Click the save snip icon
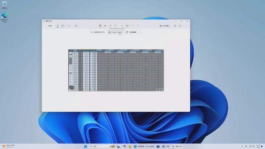Viewport: 265px width, 149px height. pos(175,26)
